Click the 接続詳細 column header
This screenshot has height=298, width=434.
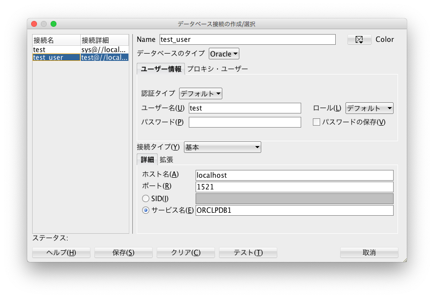tap(105, 40)
